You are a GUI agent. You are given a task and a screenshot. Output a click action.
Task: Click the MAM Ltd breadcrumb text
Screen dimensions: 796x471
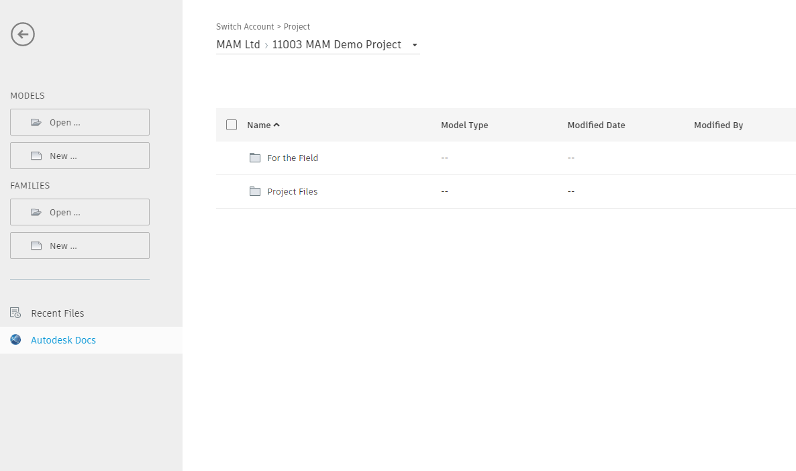(x=238, y=44)
